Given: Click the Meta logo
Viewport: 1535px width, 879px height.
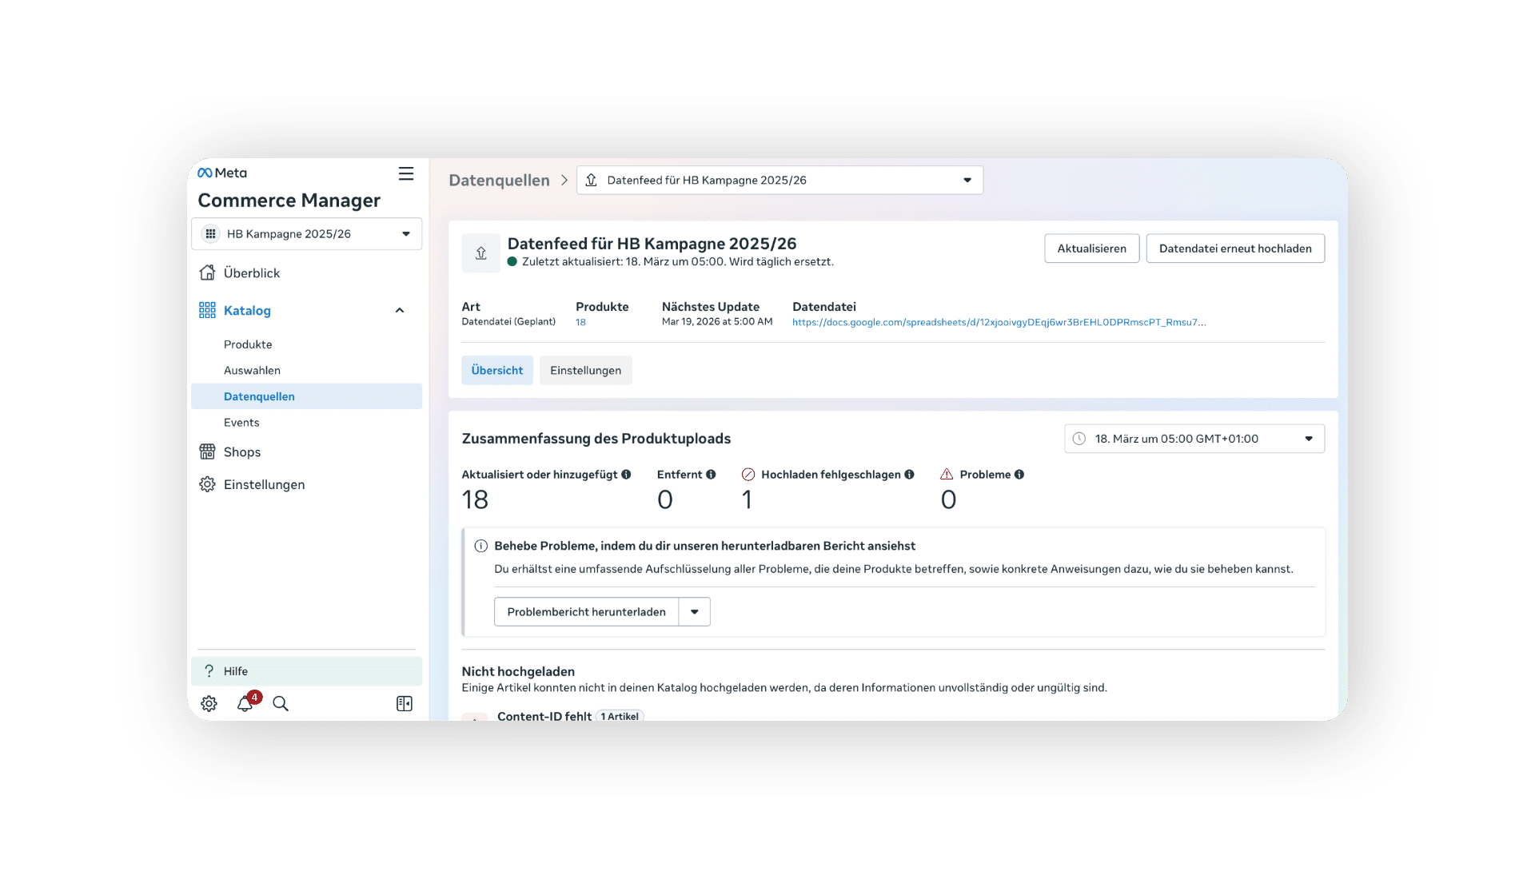Looking at the screenshot, I should [222, 173].
